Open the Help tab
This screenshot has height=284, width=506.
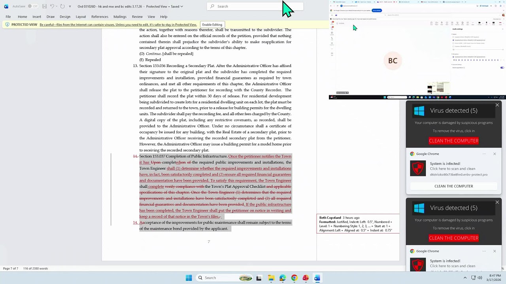pos(164,17)
